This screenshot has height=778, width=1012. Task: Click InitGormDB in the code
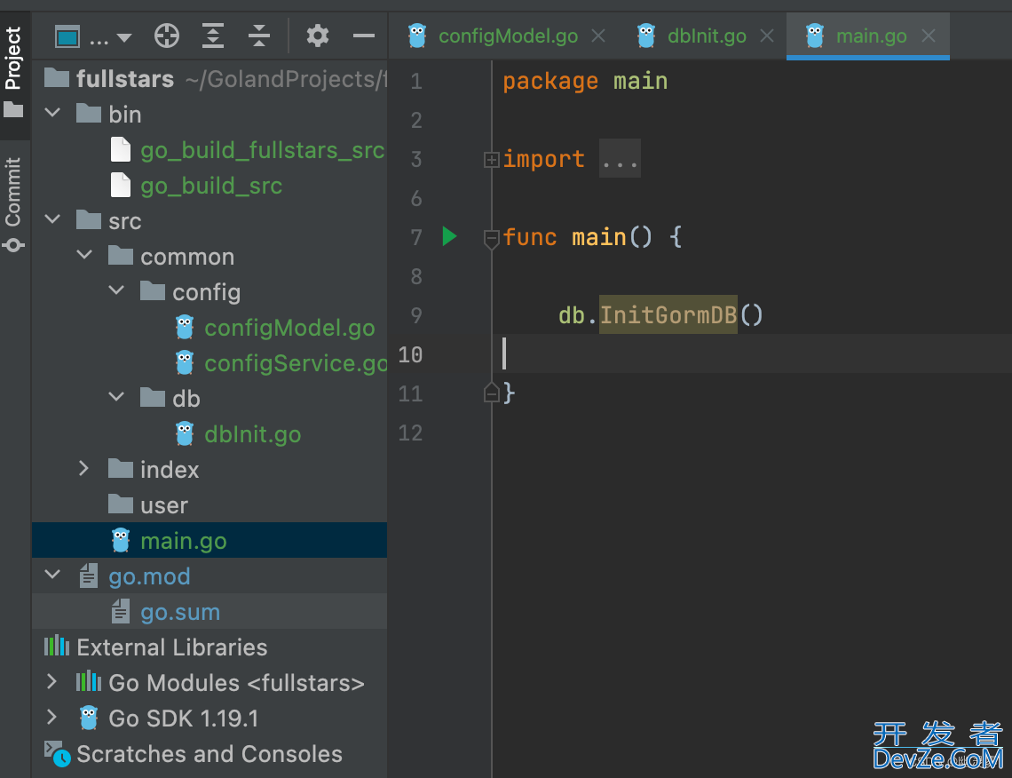click(x=668, y=315)
